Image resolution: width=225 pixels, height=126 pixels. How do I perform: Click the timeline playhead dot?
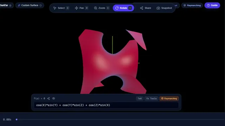pos(17,119)
